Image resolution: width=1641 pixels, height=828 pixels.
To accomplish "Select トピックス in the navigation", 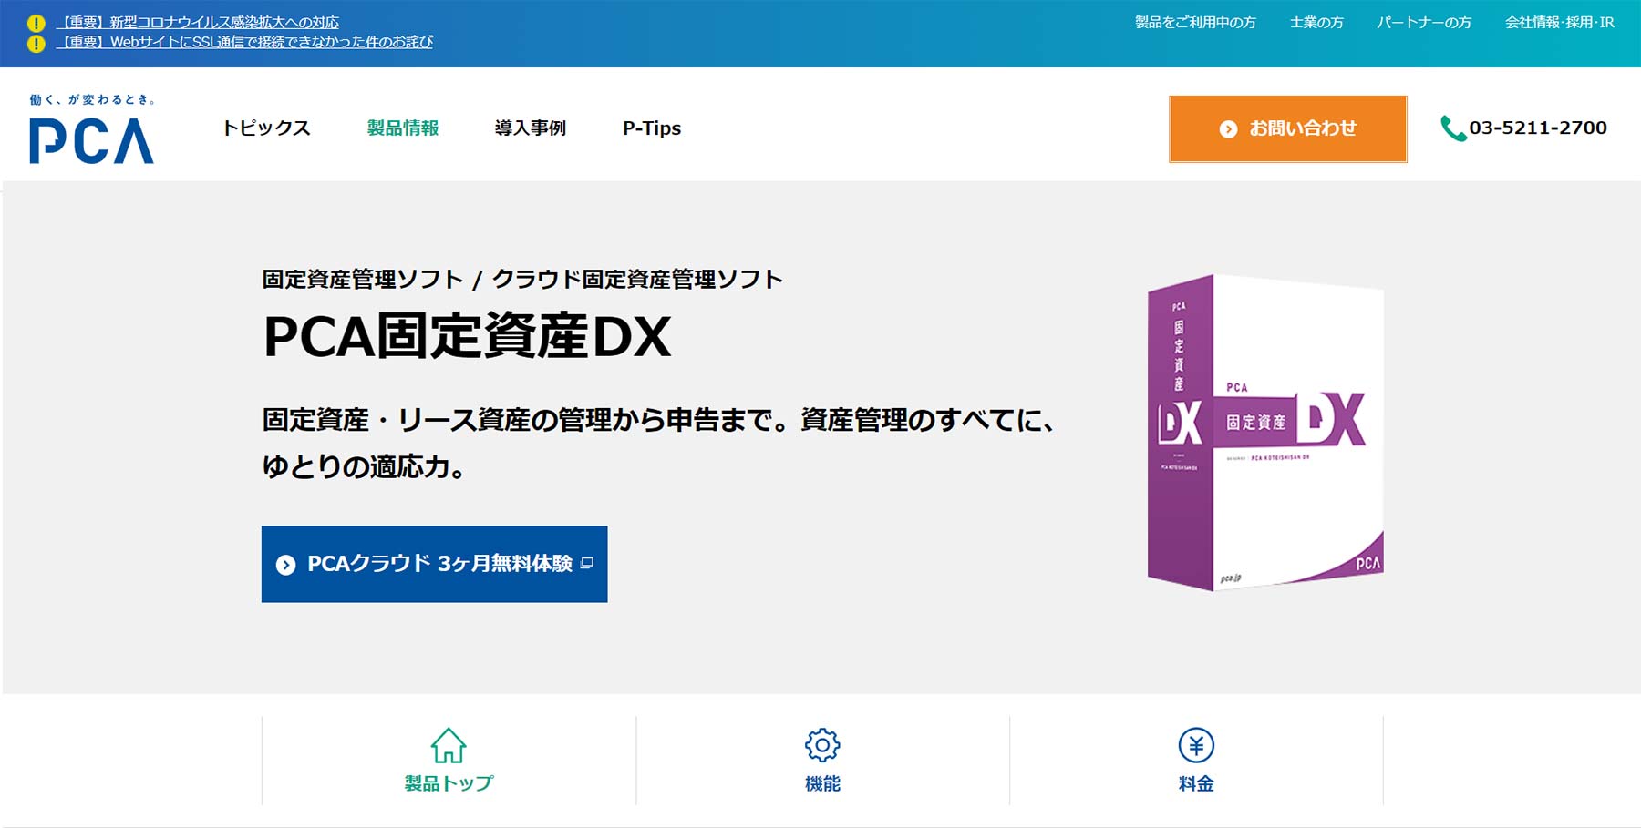I will [x=266, y=128].
